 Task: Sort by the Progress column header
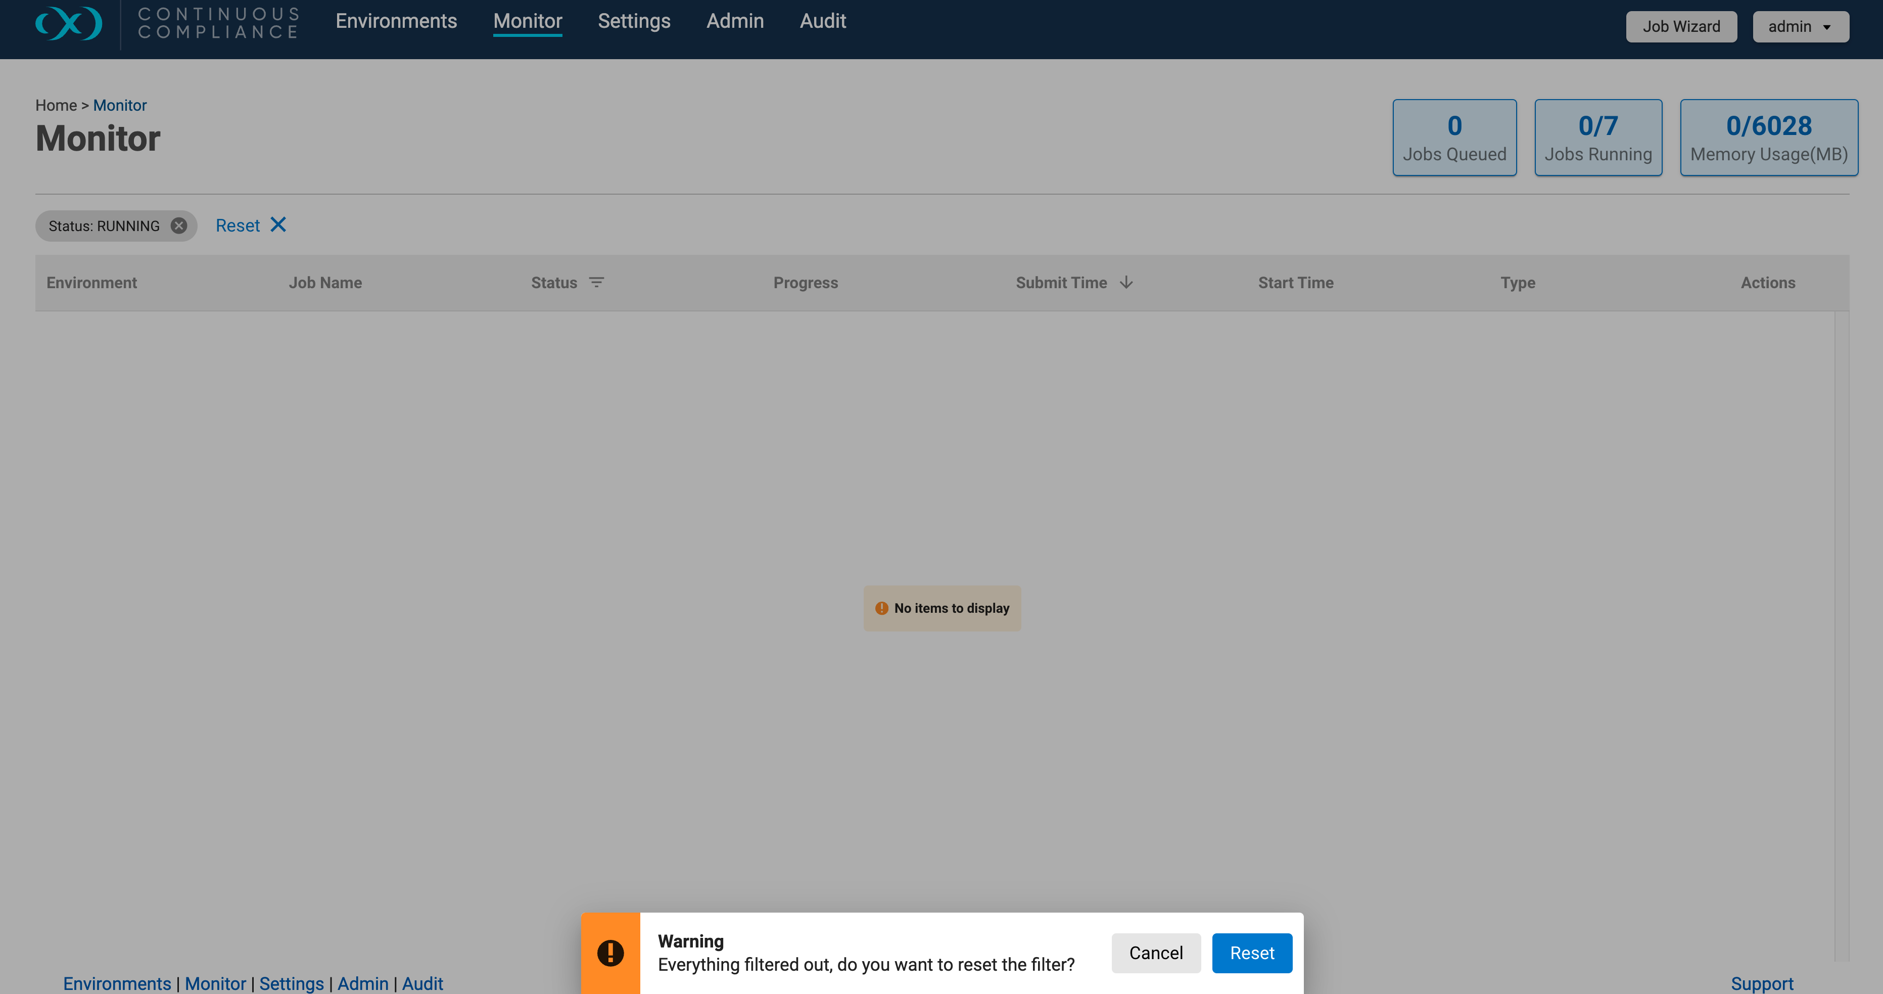pos(806,282)
